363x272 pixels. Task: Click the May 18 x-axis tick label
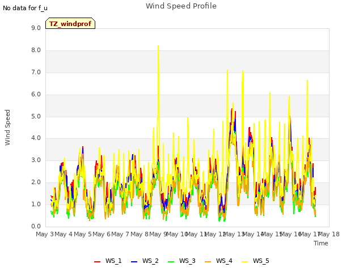(x=329, y=234)
